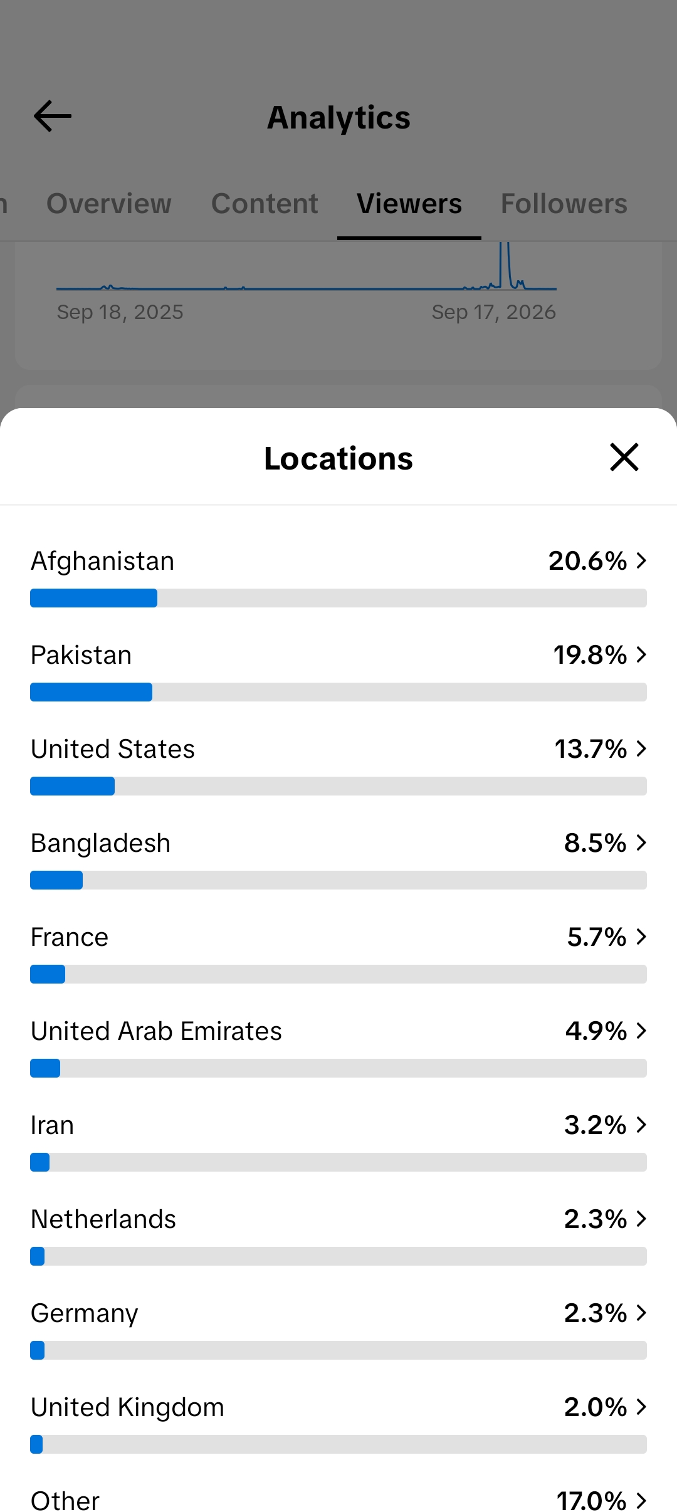677x1512 pixels.
Task: Close the Locations panel
Action: pyautogui.click(x=624, y=457)
